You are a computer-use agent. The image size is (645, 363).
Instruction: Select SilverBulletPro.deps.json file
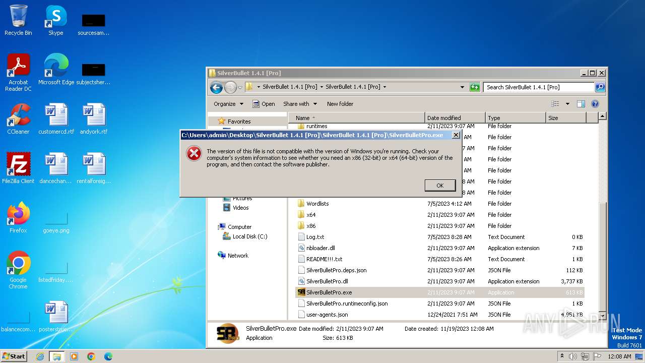(x=439, y=270)
